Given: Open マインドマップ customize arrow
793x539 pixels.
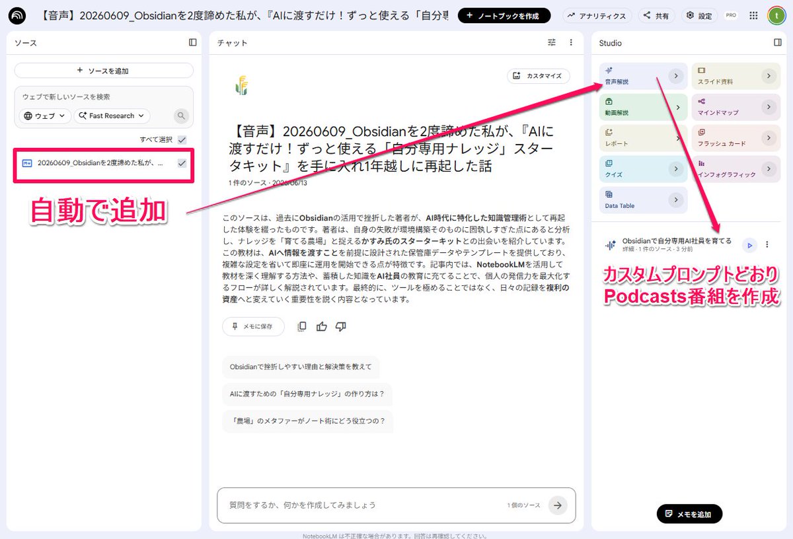Looking at the screenshot, I should pyautogui.click(x=768, y=107).
